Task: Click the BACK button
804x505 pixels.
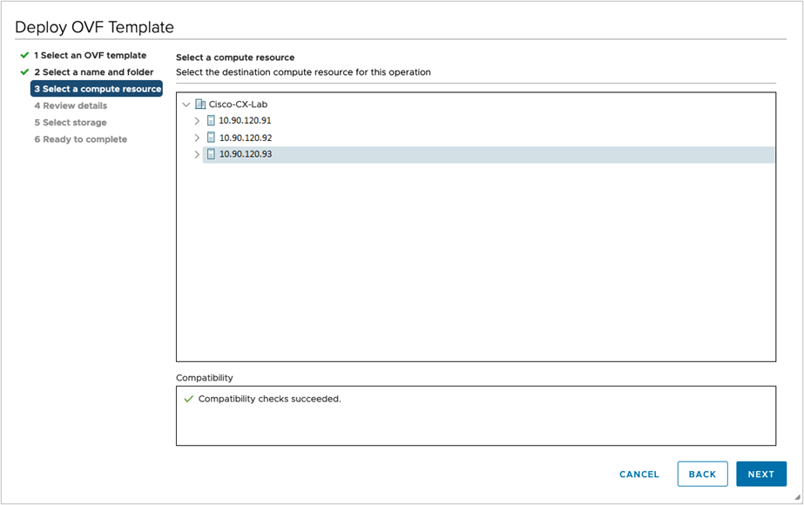Action: [x=702, y=475]
